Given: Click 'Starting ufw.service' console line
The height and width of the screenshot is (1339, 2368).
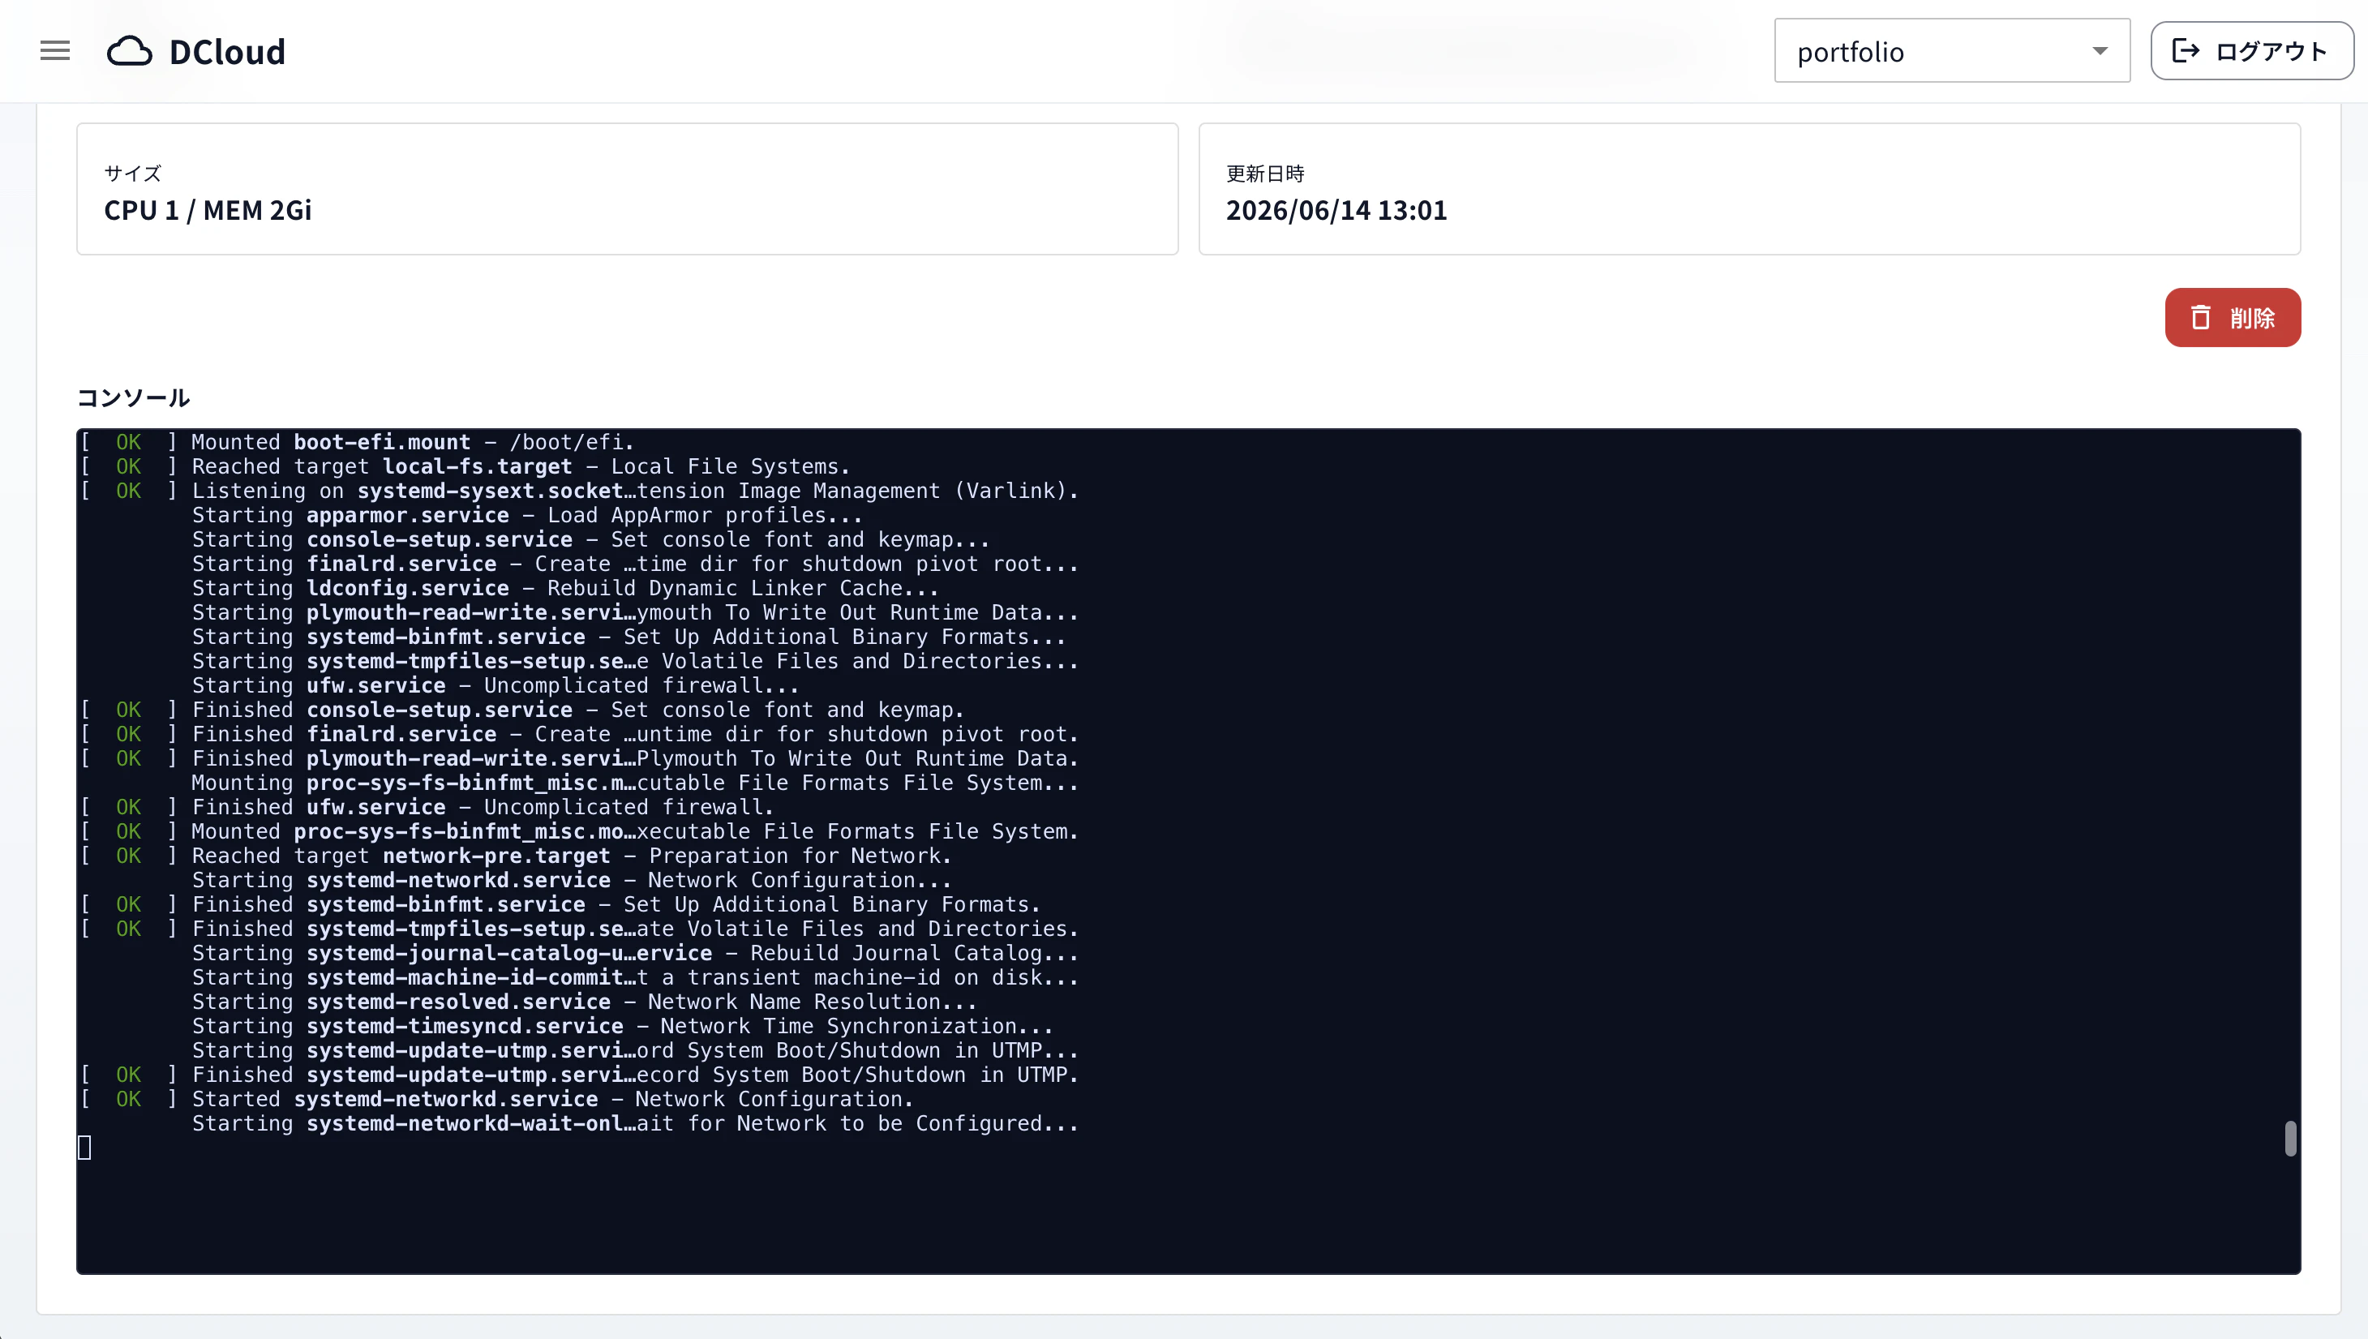Looking at the screenshot, I should [495, 686].
